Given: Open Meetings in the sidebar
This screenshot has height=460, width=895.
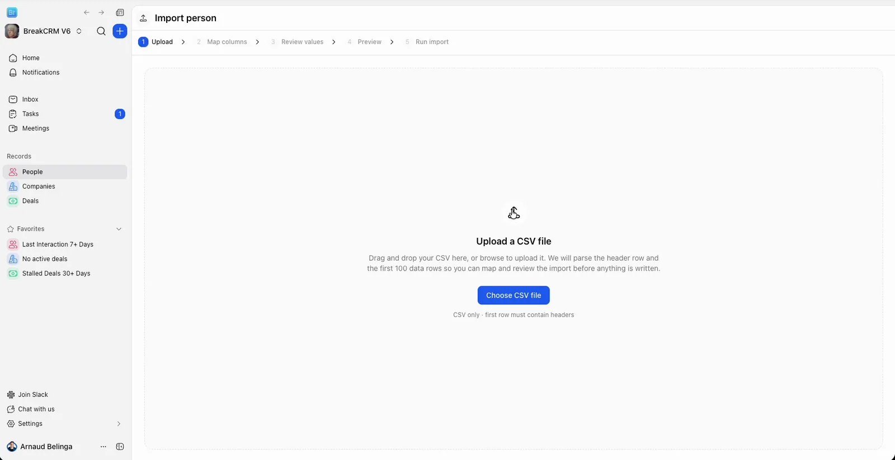Looking at the screenshot, I should [x=65, y=128].
